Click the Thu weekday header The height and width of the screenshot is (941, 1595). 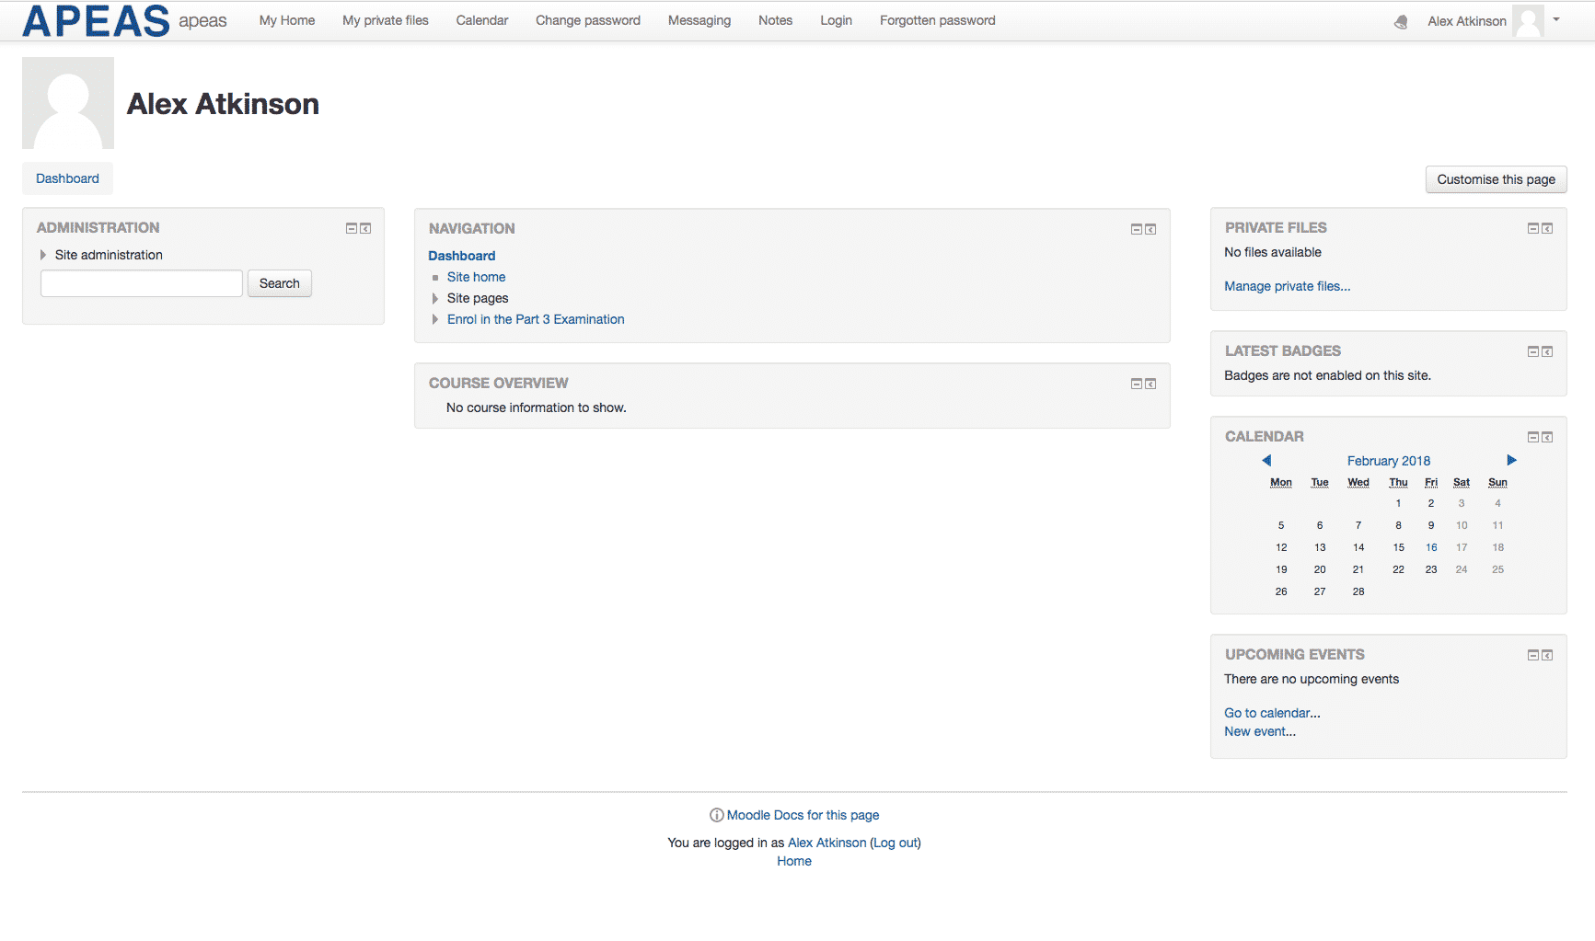1398,482
